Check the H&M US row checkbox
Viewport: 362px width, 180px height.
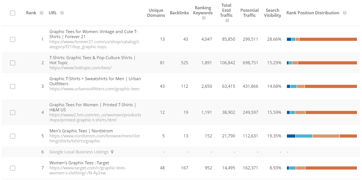[13, 112]
